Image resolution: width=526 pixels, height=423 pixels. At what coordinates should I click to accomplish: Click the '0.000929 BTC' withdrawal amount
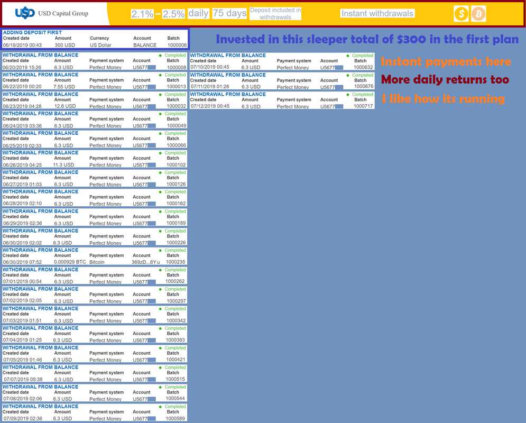(70, 262)
